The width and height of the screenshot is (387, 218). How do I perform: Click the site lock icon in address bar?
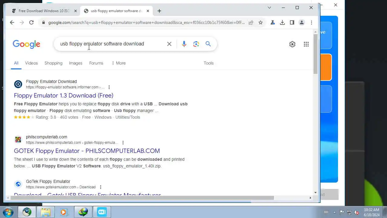[44, 22]
